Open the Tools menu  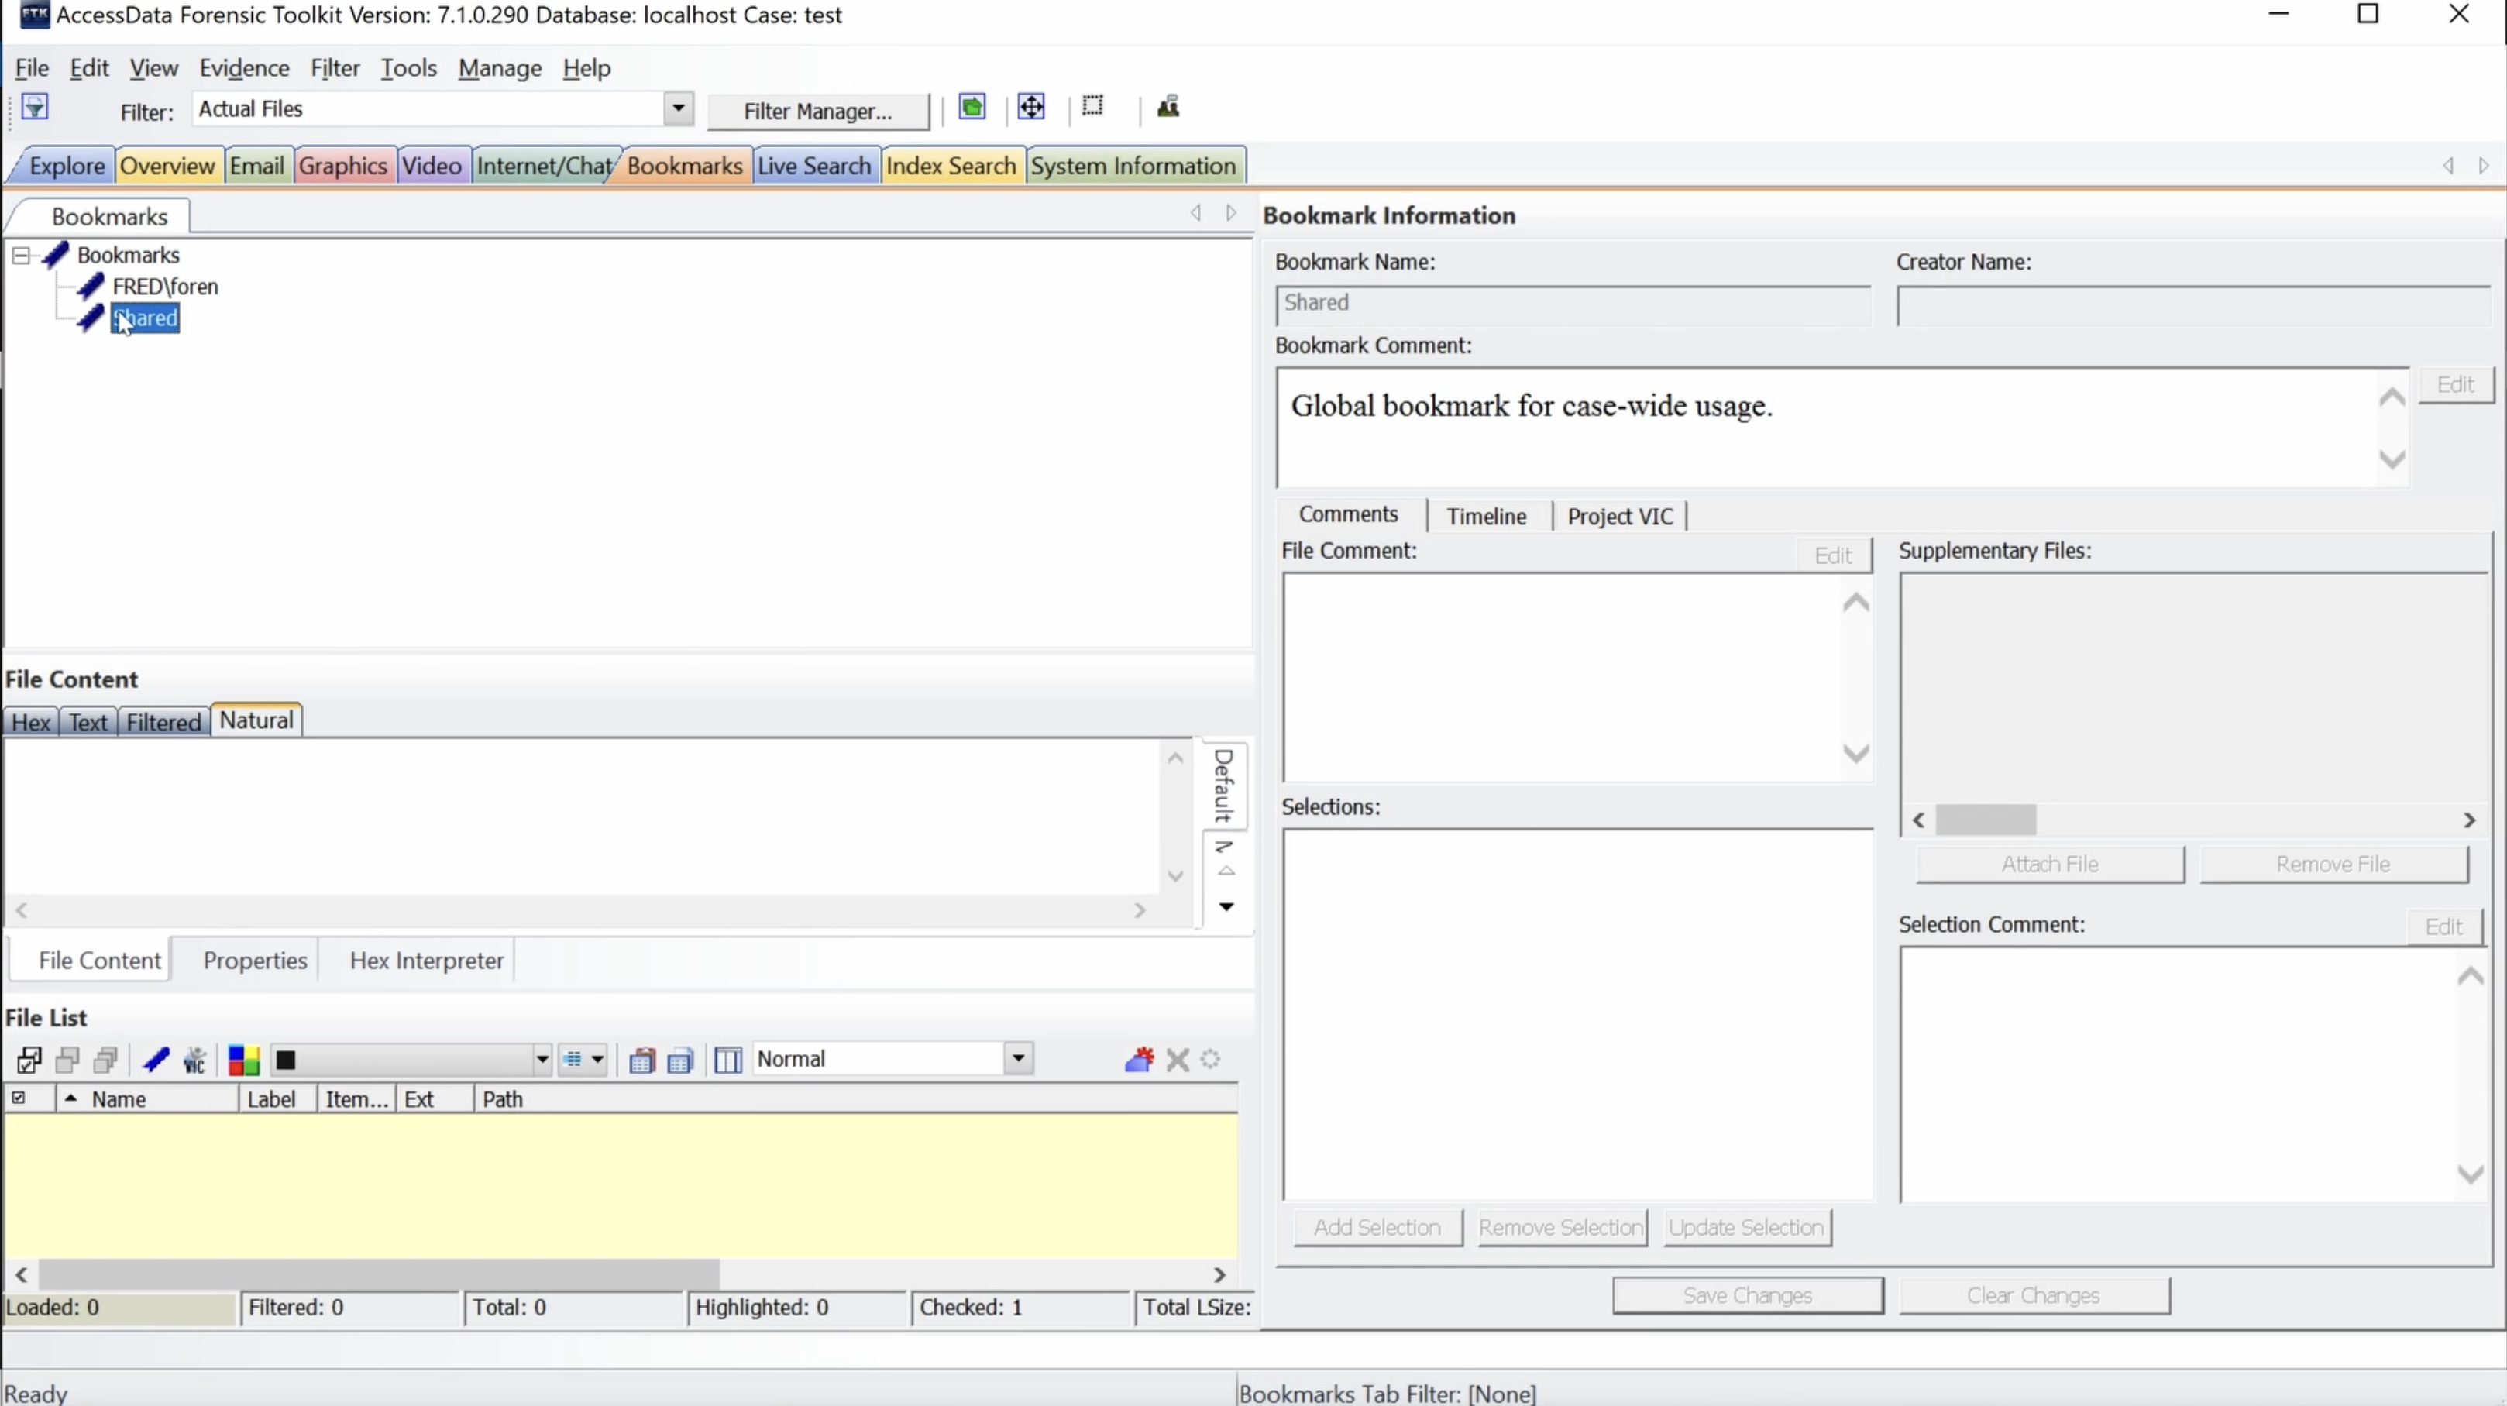click(409, 68)
